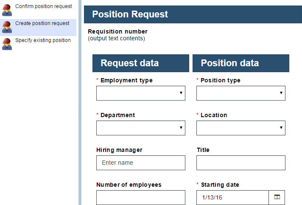Viewport: 302px width, 205px height.
Task: Click the vertical divider beside the sidebar
Action: (80, 102)
